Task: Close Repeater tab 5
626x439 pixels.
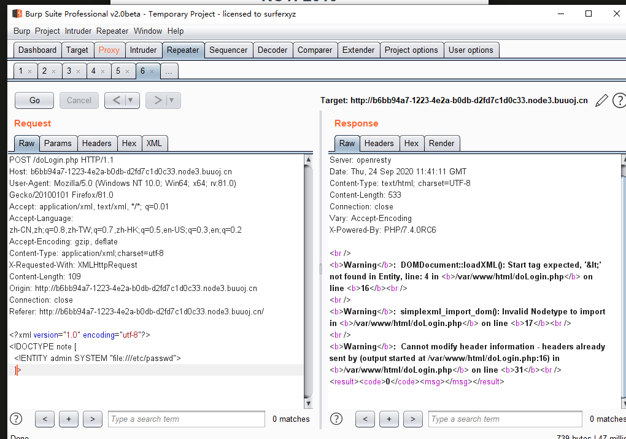Action: click(x=128, y=71)
